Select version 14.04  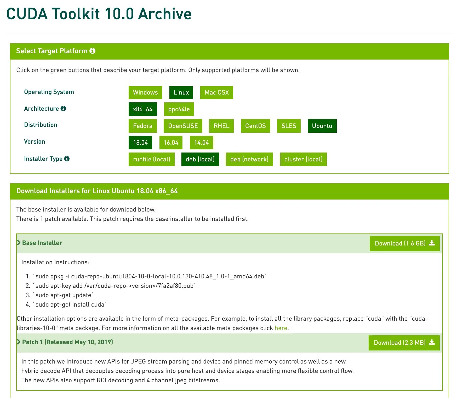(202, 143)
